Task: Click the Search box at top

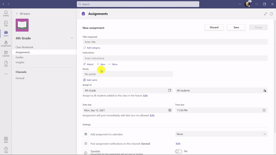Action: [138, 4]
